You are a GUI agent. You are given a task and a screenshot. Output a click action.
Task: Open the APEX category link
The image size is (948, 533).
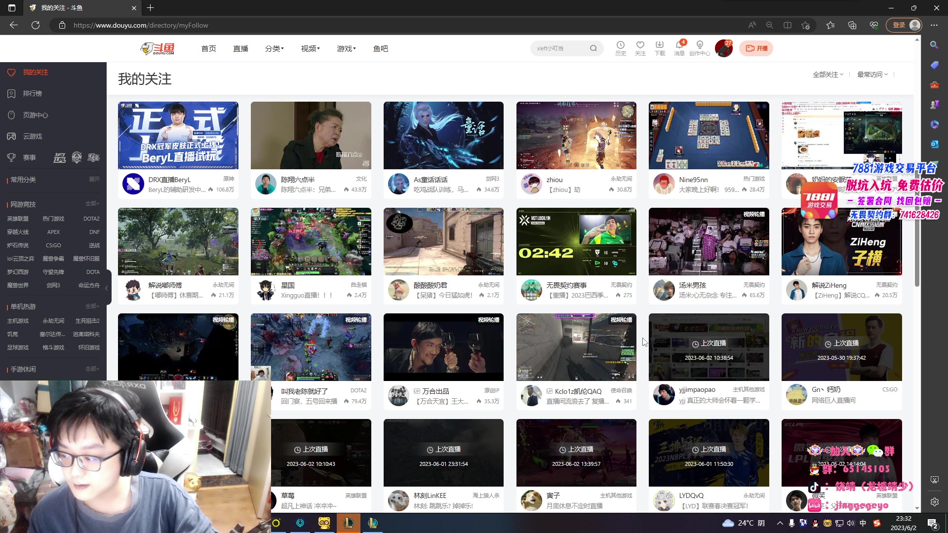point(53,232)
